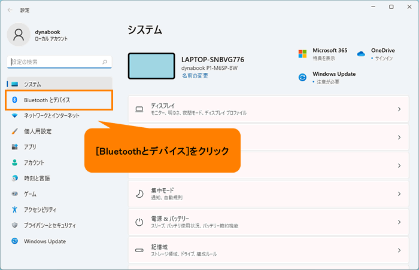Click Windows Update 注意が必要 status
The height and width of the screenshot is (270, 419).
pyautogui.click(x=328, y=82)
